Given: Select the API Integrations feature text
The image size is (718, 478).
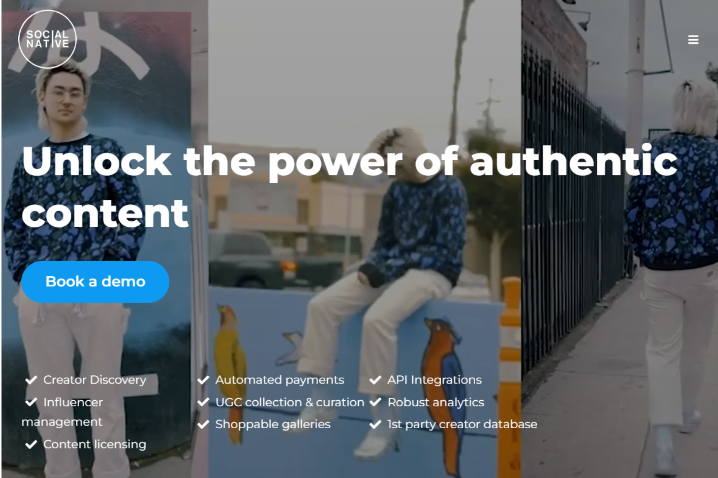Looking at the screenshot, I should click(435, 380).
